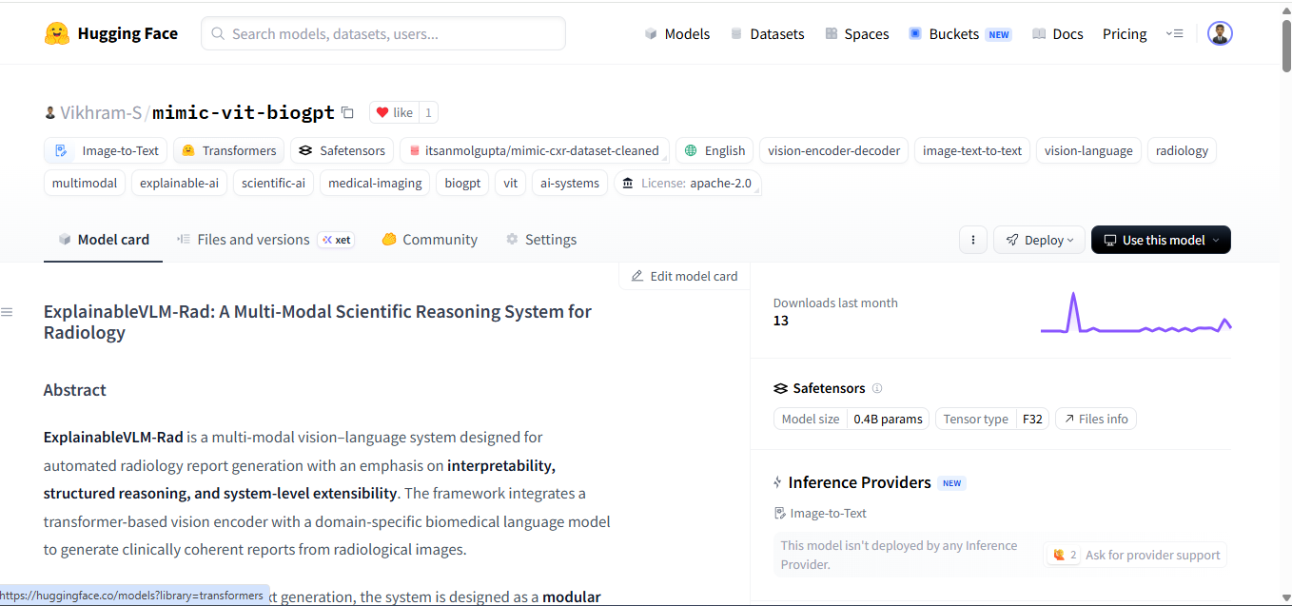Click the user profile avatar
Viewport: 1292px width, 606px height.
[1220, 33]
